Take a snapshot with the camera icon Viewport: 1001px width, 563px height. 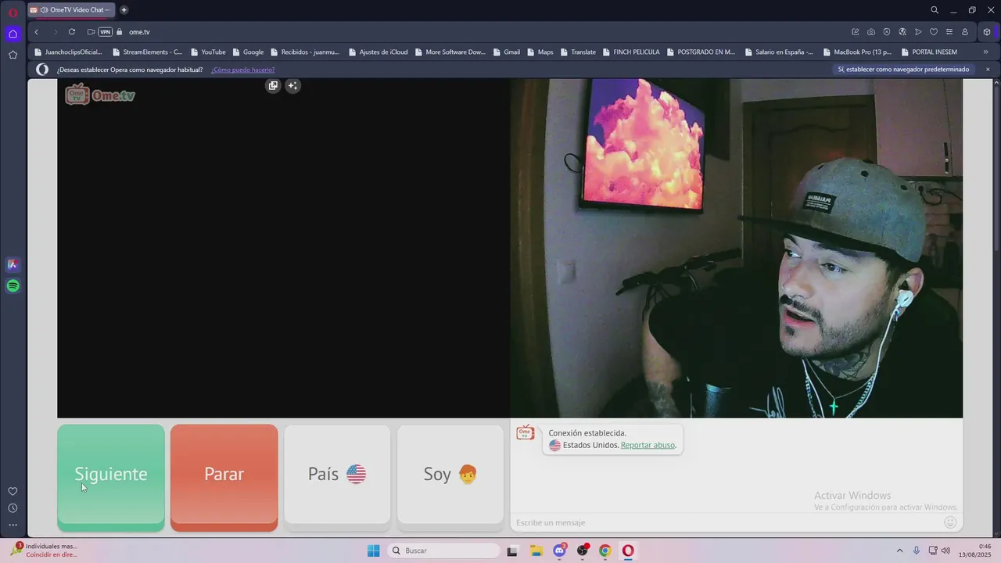pos(871,32)
